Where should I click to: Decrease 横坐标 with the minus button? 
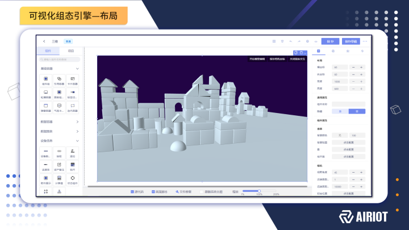click(353, 67)
